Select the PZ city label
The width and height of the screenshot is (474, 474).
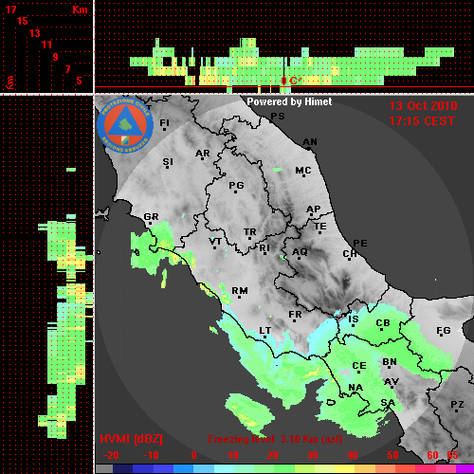point(457,405)
